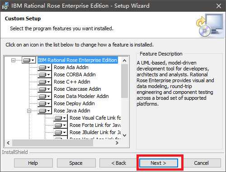Viewport: 226px width, 172px height.
Task: Select the IBM Rational Rose Enterprise Edition label
Action: 78,60
